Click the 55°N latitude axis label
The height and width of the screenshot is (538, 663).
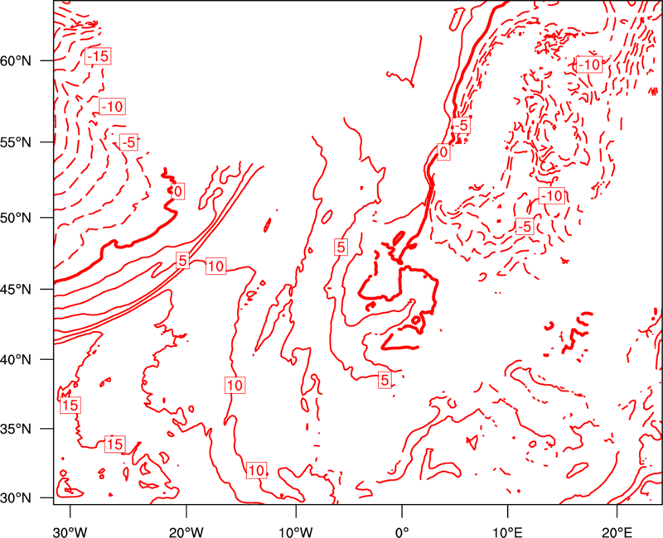(x=16, y=142)
